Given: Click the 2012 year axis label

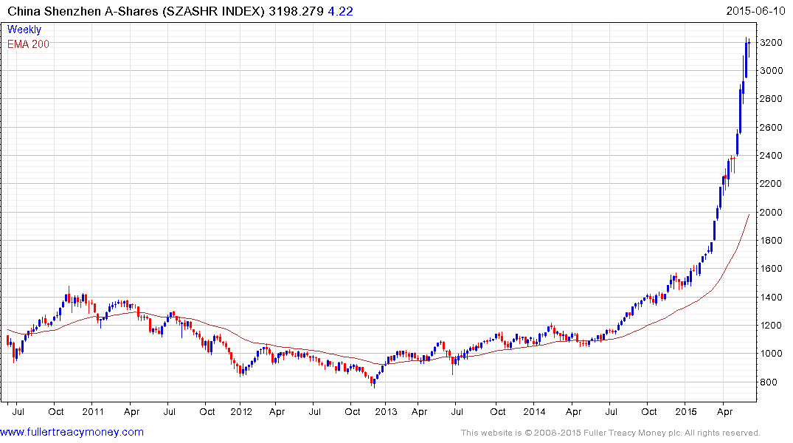Looking at the screenshot, I should (241, 411).
